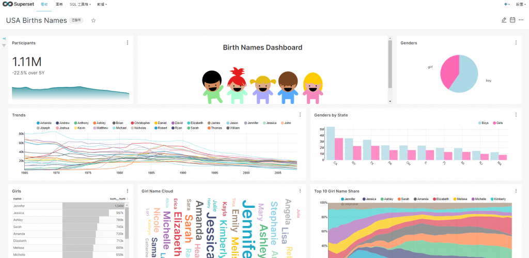
Task: Open Top 10 Girl Name Share menu
Action: click(x=516, y=191)
